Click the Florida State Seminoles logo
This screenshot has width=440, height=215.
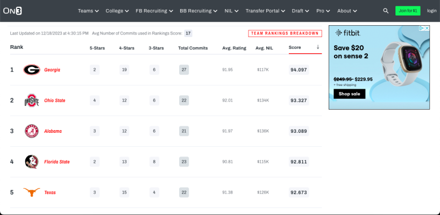(x=32, y=162)
